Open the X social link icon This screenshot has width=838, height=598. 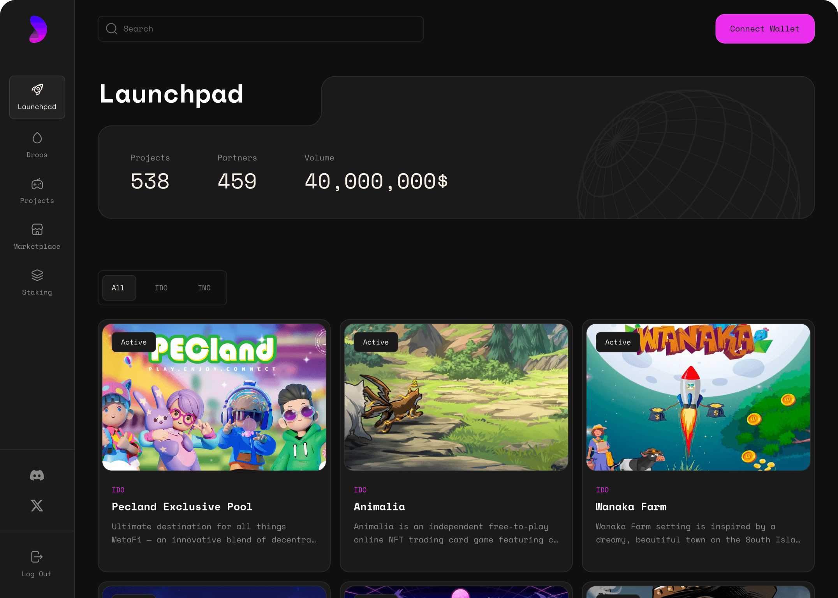click(37, 505)
